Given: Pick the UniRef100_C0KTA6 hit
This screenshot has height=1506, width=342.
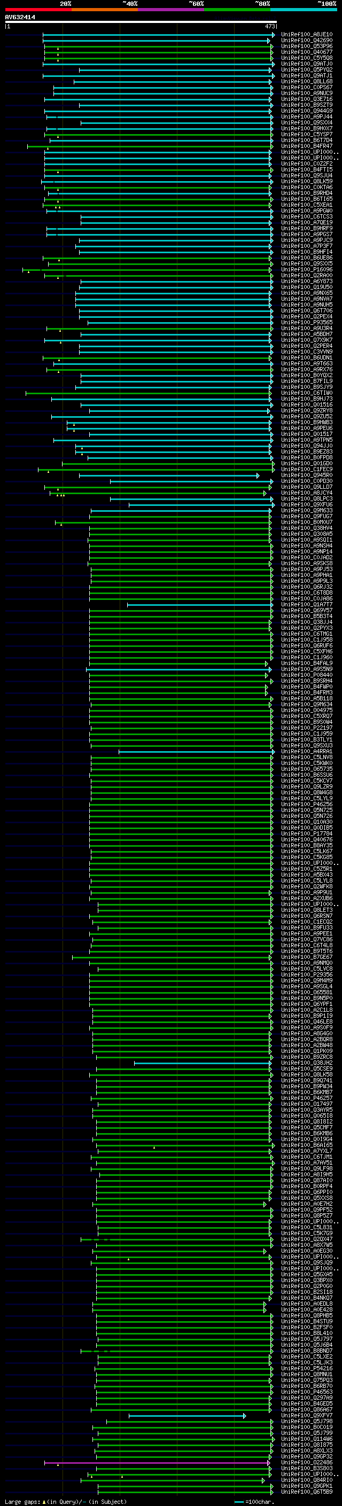Looking at the screenshot, I should [x=307, y=187].
